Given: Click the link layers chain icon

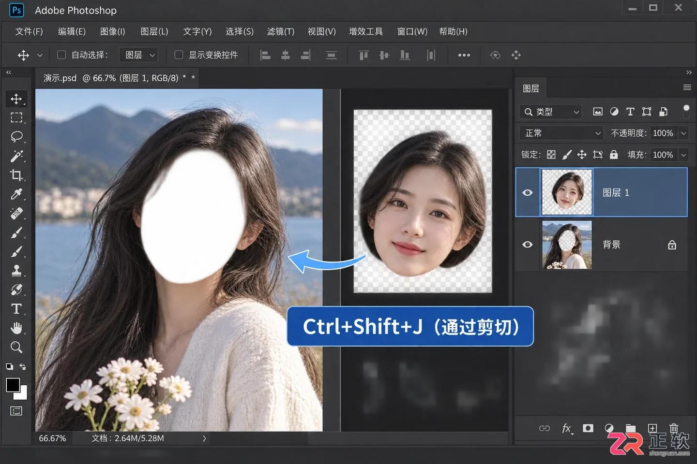Looking at the screenshot, I should point(545,428).
